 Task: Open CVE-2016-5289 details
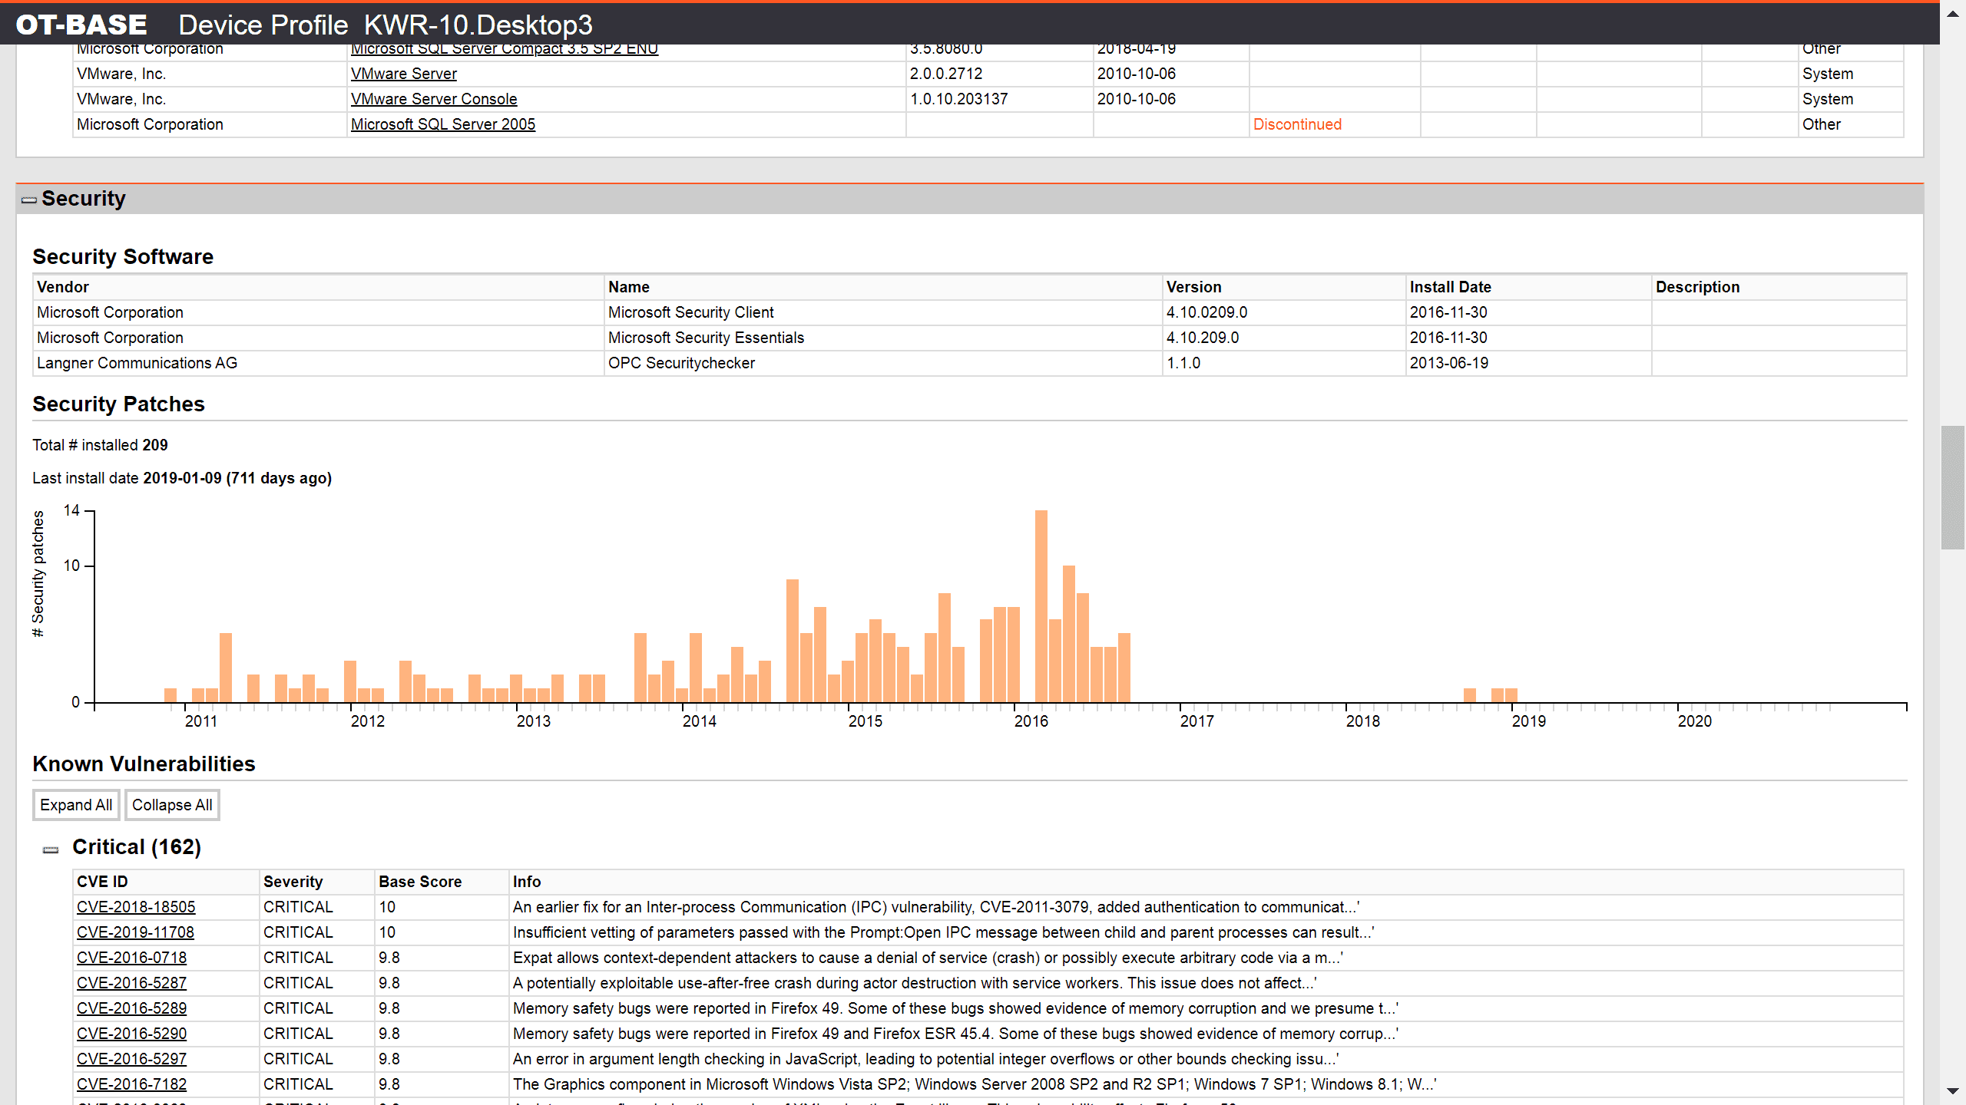click(x=131, y=1008)
